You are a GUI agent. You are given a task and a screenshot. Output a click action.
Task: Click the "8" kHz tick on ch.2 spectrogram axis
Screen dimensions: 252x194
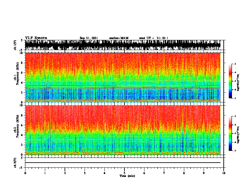(x=22, y=115)
